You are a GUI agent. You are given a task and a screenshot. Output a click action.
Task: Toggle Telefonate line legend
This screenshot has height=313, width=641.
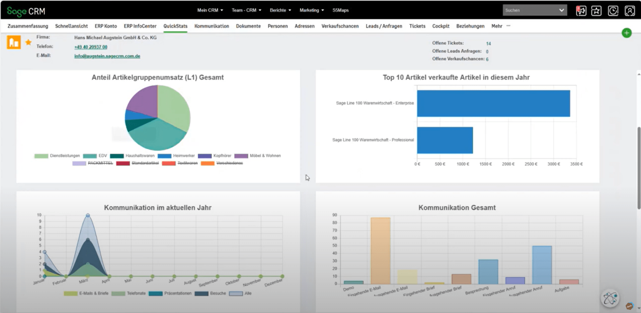129,293
